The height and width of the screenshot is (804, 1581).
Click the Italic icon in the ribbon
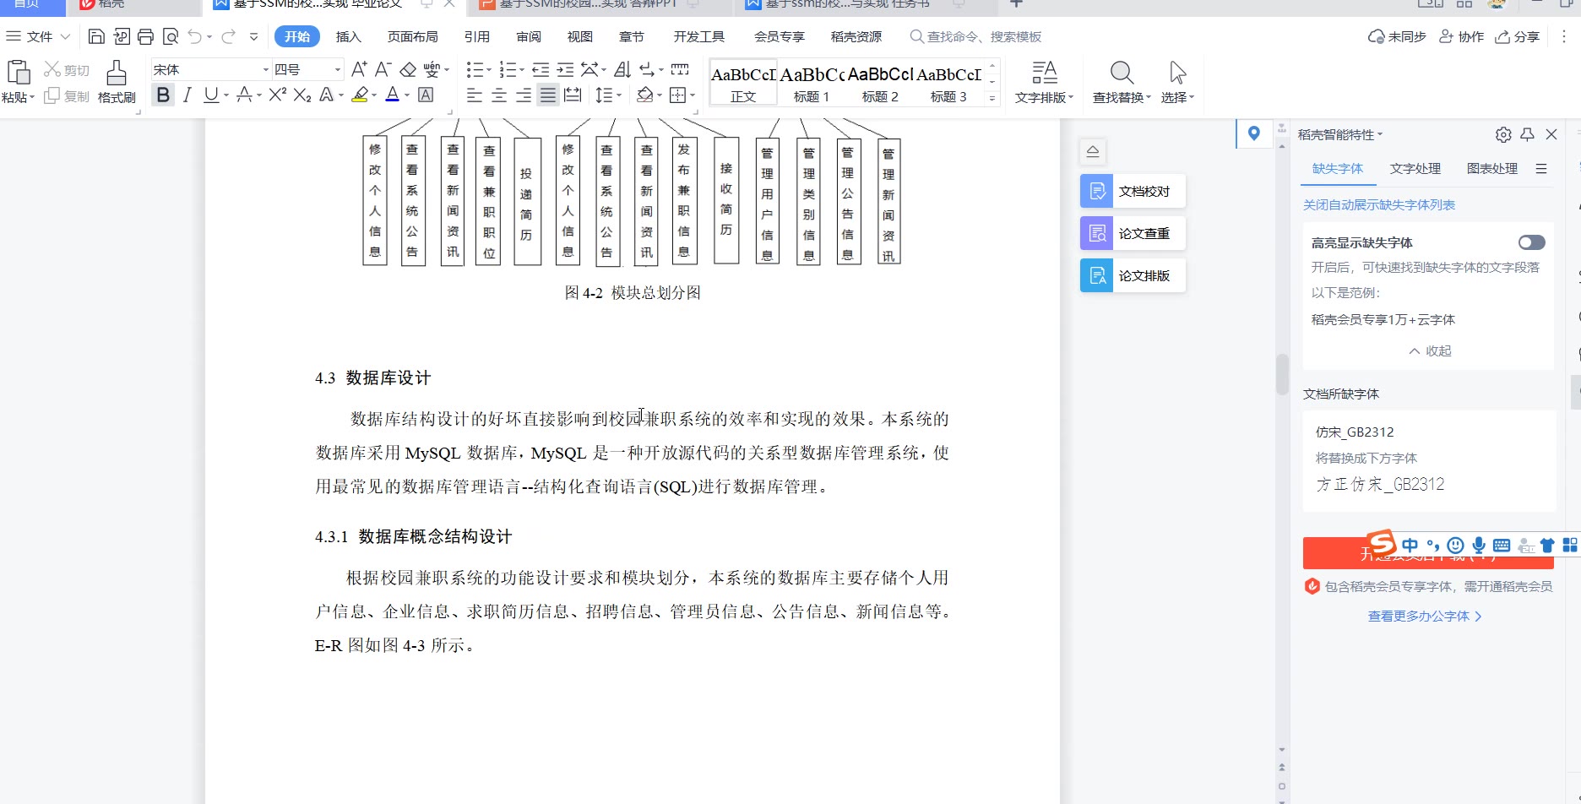187,95
